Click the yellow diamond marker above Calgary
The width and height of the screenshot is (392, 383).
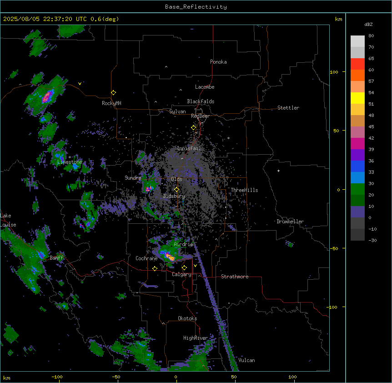[x=184, y=268]
